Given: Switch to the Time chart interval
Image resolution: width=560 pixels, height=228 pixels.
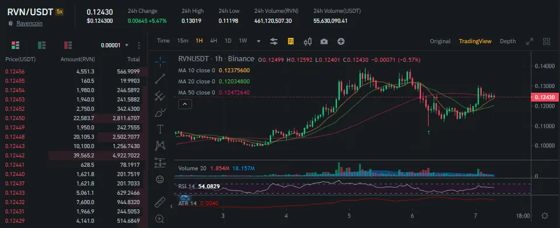Looking at the screenshot, I should pos(164,41).
